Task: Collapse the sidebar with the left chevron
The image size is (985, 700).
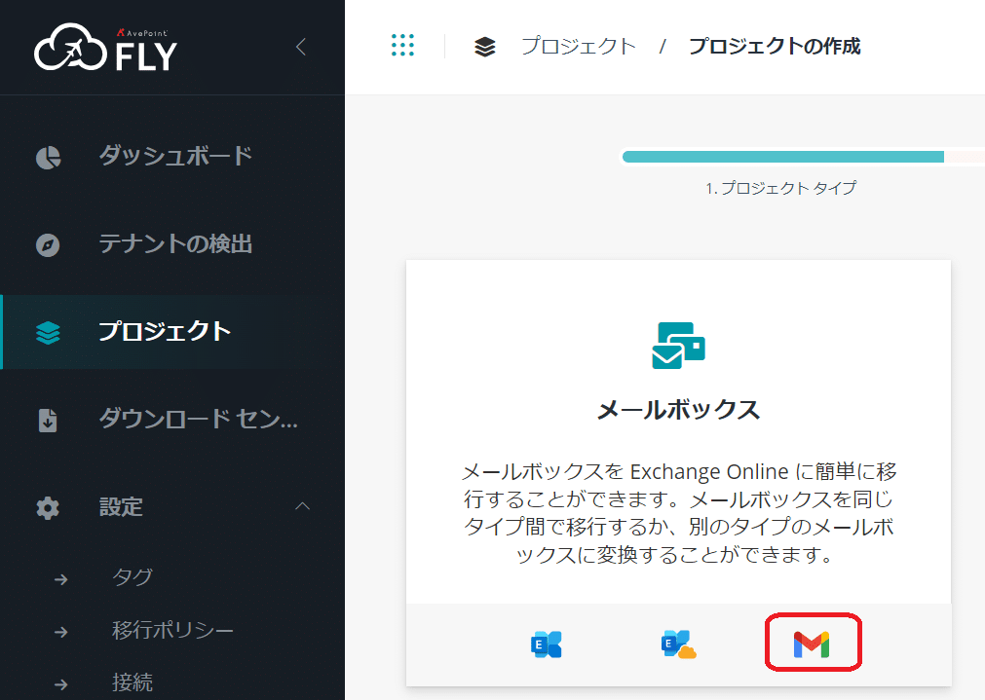Action: tap(301, 47)
